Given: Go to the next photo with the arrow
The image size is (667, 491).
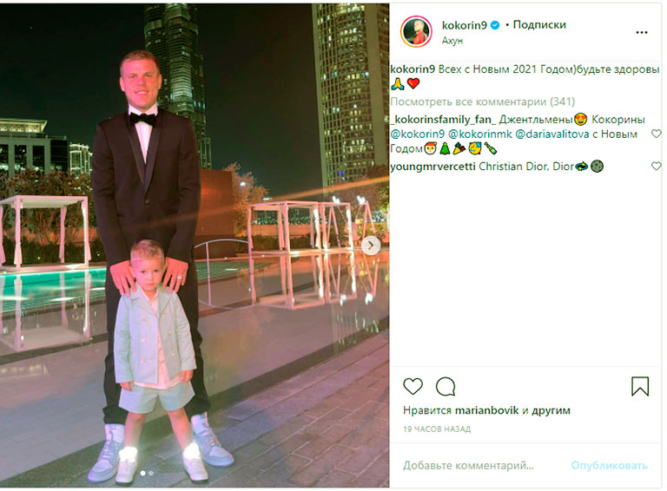Looking at the screenshot, I should (371, 245).
